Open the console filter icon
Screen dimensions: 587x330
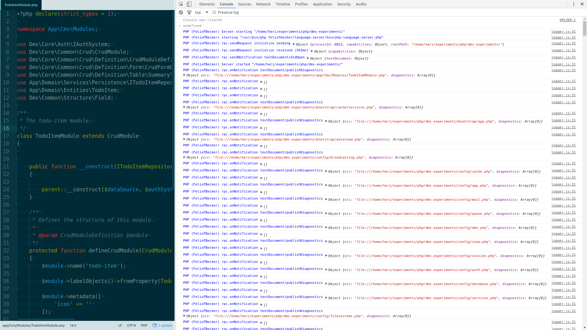tap(189, 12)
